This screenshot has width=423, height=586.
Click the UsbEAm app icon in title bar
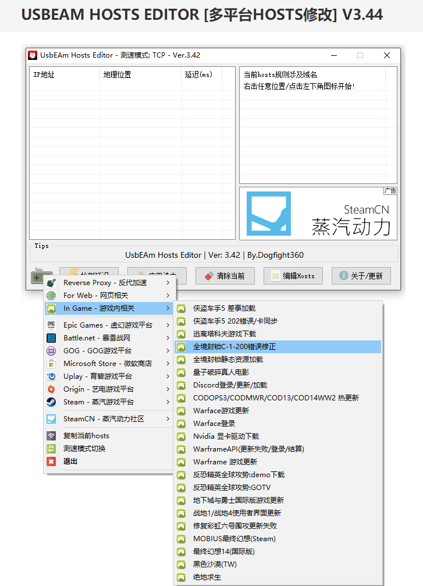click(33, 55)
